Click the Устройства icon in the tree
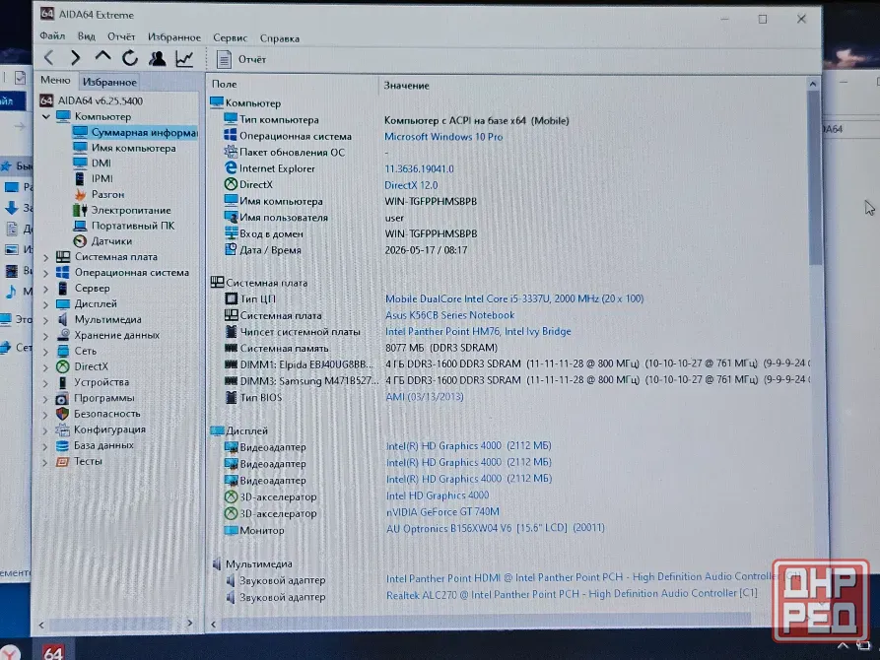 (63, 382)
